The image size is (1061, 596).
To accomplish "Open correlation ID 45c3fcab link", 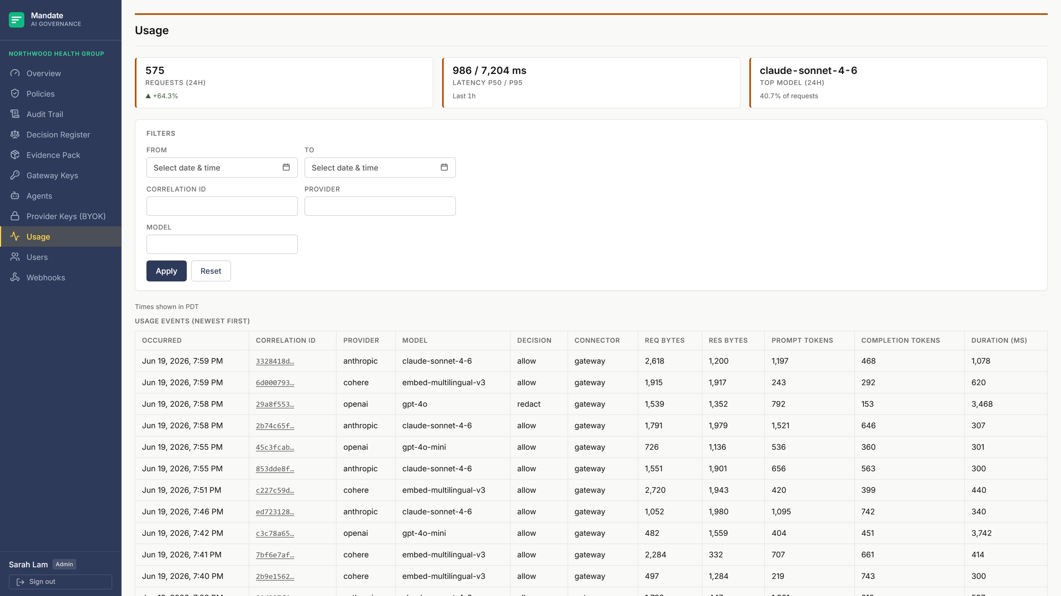I will point(275,448).
